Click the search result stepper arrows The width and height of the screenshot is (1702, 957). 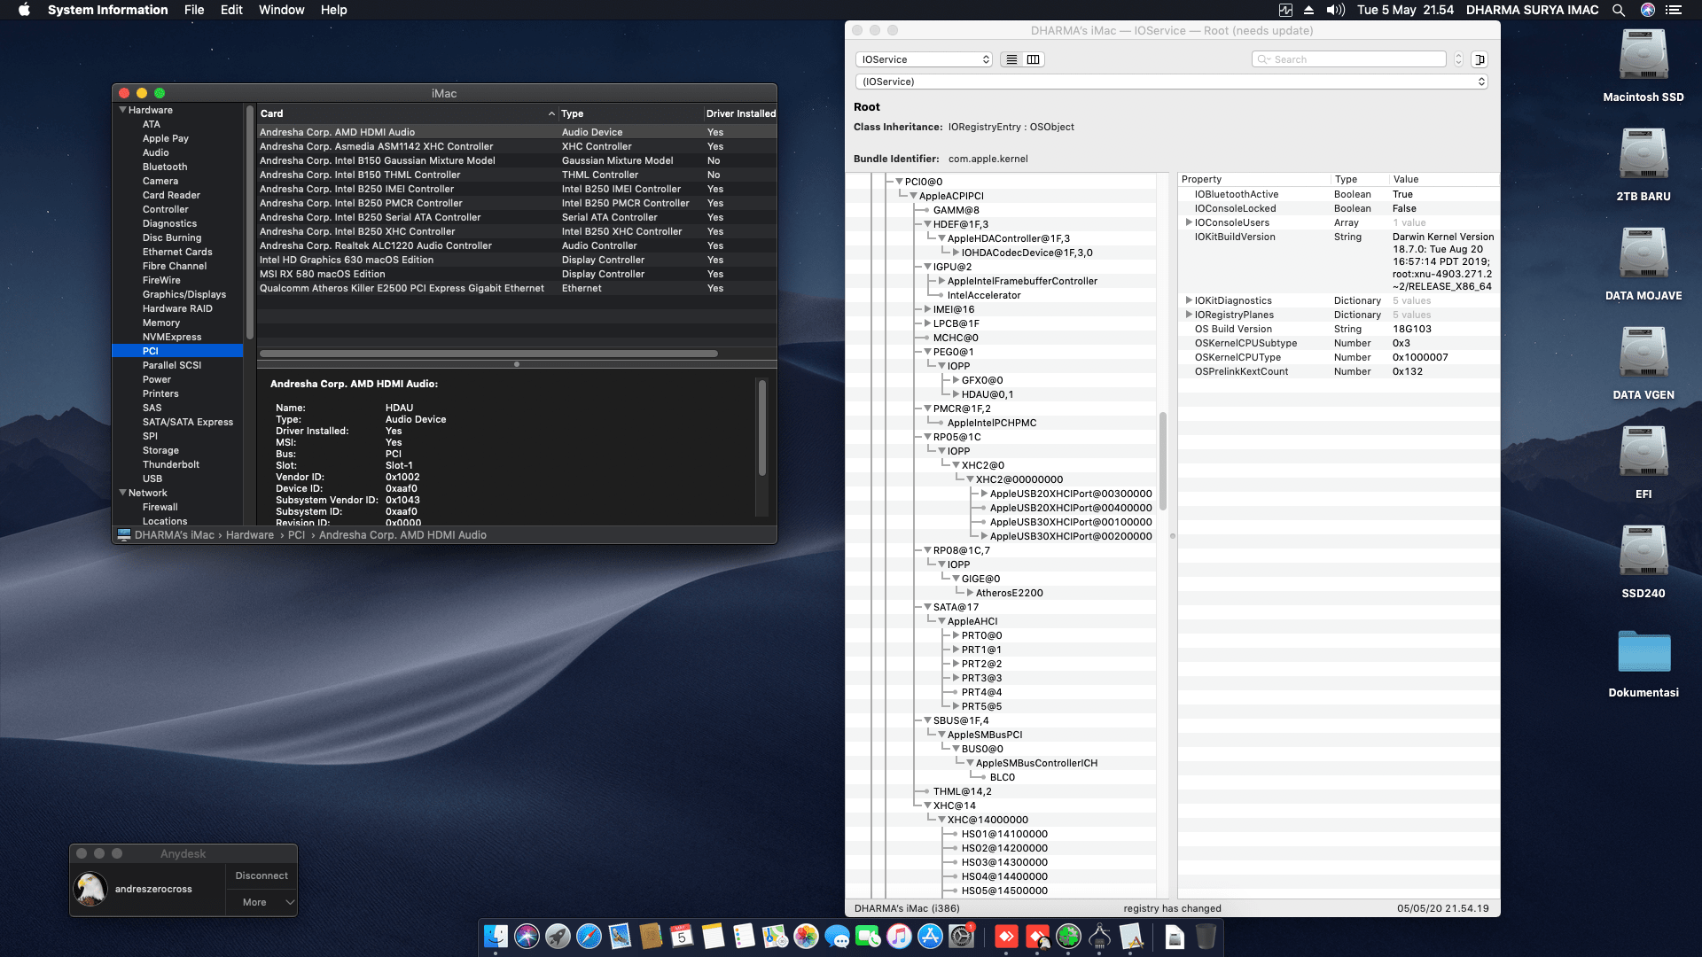point(1458,59)
